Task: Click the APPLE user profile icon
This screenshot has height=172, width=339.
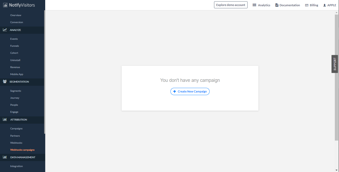Action: (324, 5)
